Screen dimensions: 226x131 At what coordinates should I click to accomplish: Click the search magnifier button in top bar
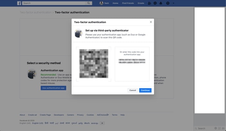88,3
